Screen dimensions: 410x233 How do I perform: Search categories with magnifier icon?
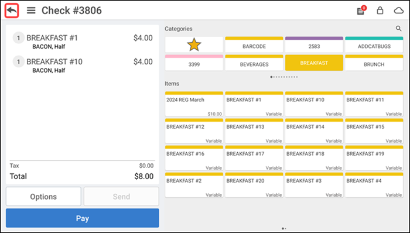398,29
